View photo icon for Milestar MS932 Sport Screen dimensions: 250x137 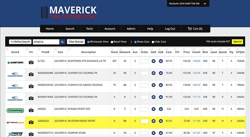31,122
